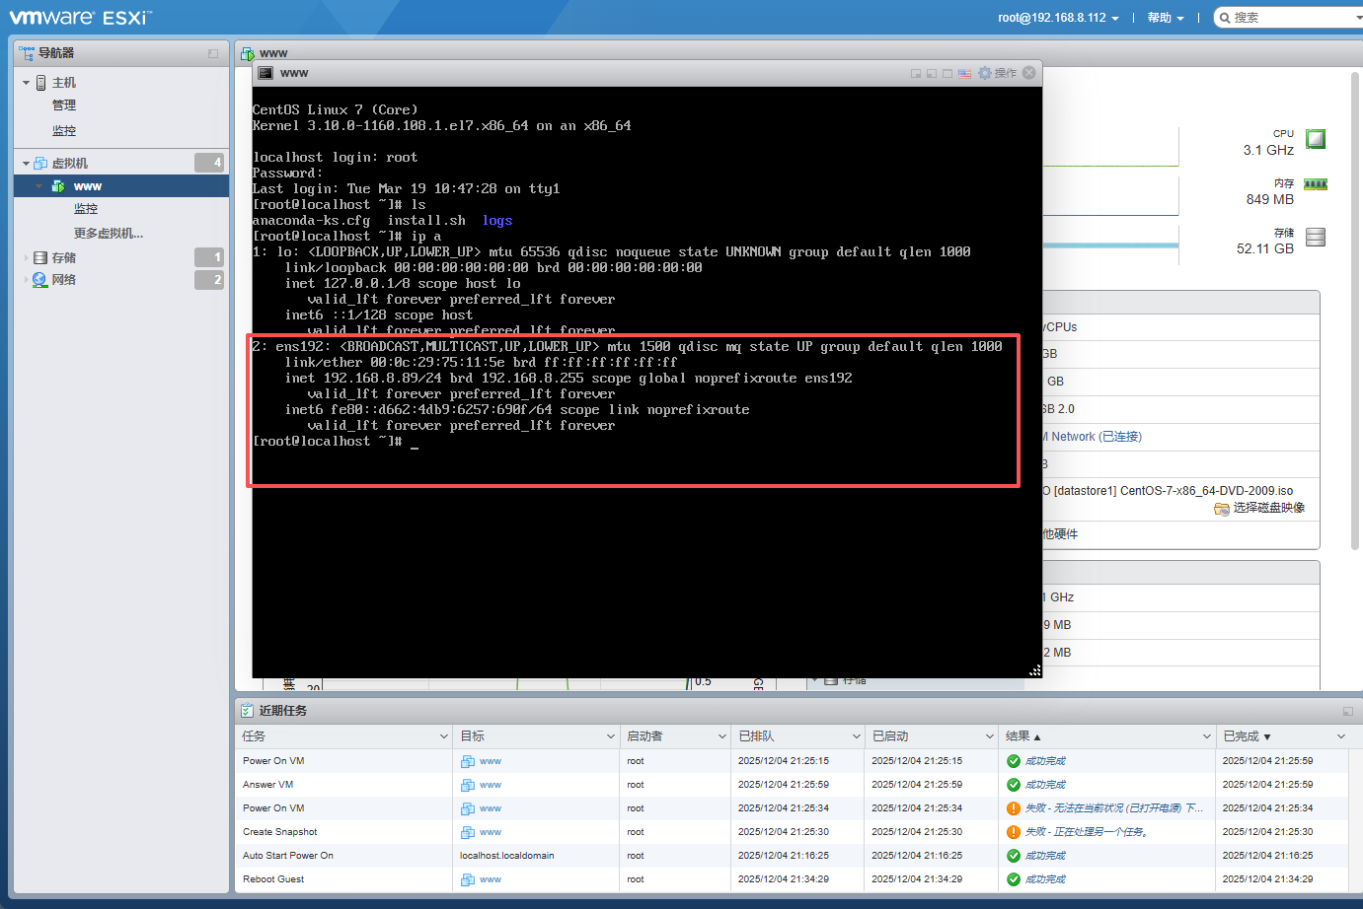Click the Reboot Guest success check icon
The height and width of the screenshot is (909, 1363).
point(1014,879)
